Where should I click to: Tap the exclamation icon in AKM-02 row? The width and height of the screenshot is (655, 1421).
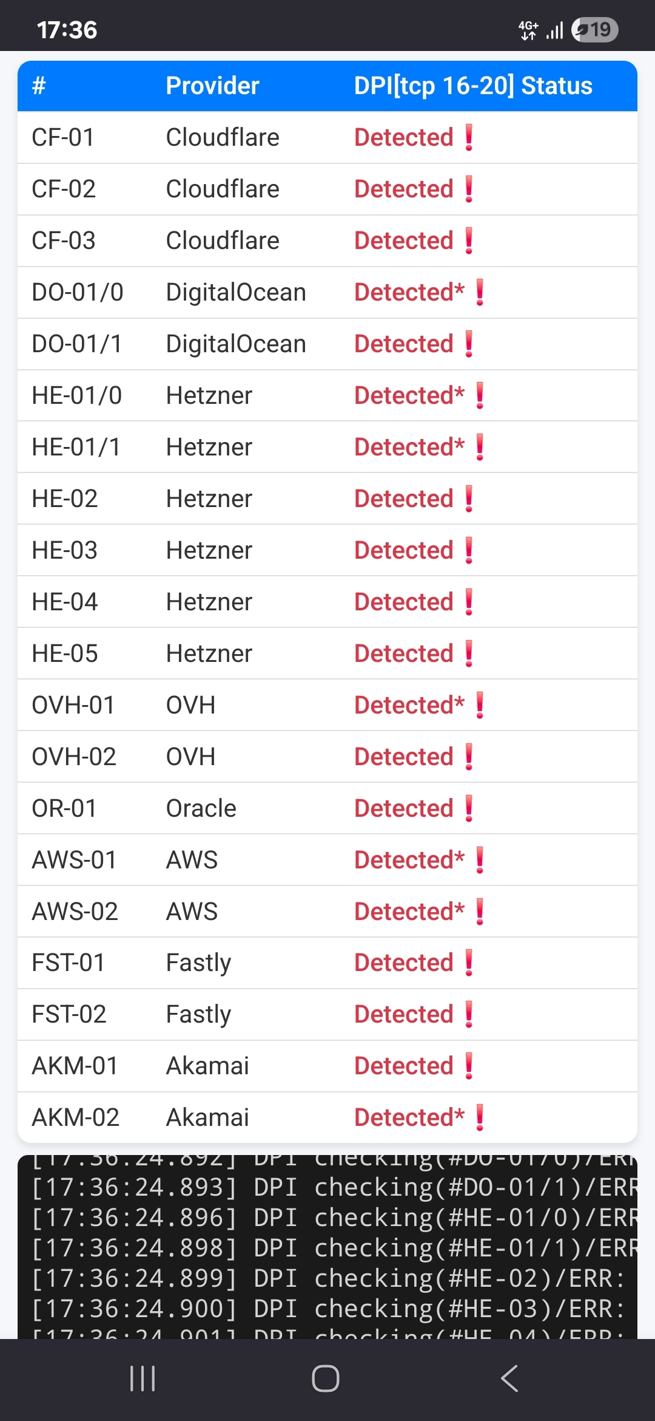480,1117
